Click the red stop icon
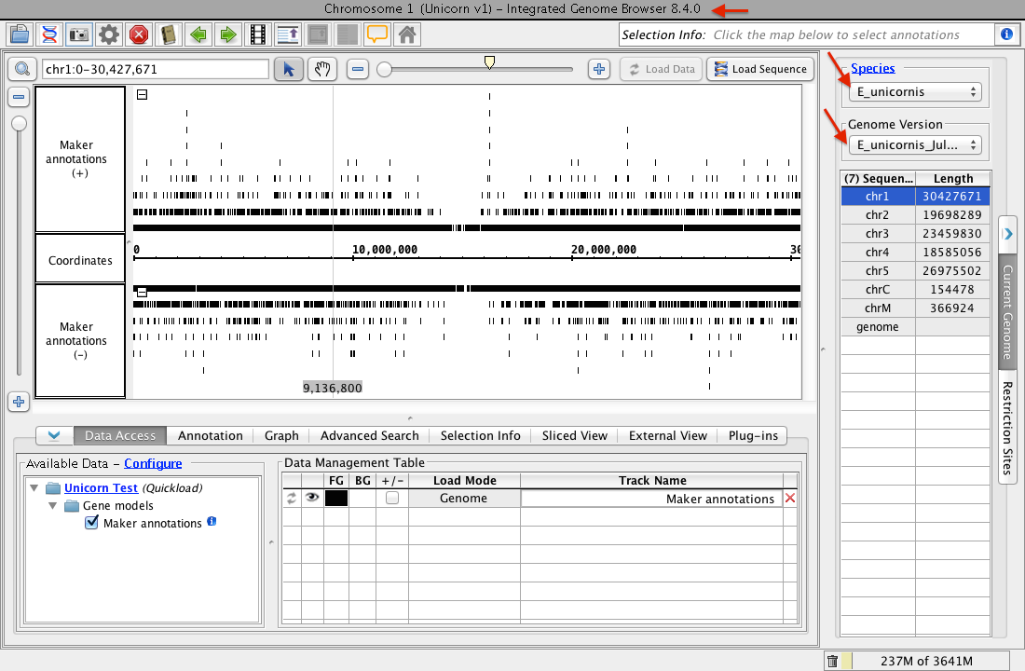This screenshot has height=671, width=1025. point(139,35)
